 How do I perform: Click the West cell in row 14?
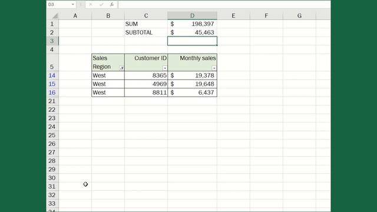(108, 75)
